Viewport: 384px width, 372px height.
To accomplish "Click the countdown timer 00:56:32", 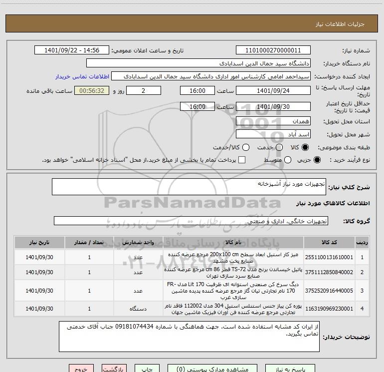I will [92, 90].
